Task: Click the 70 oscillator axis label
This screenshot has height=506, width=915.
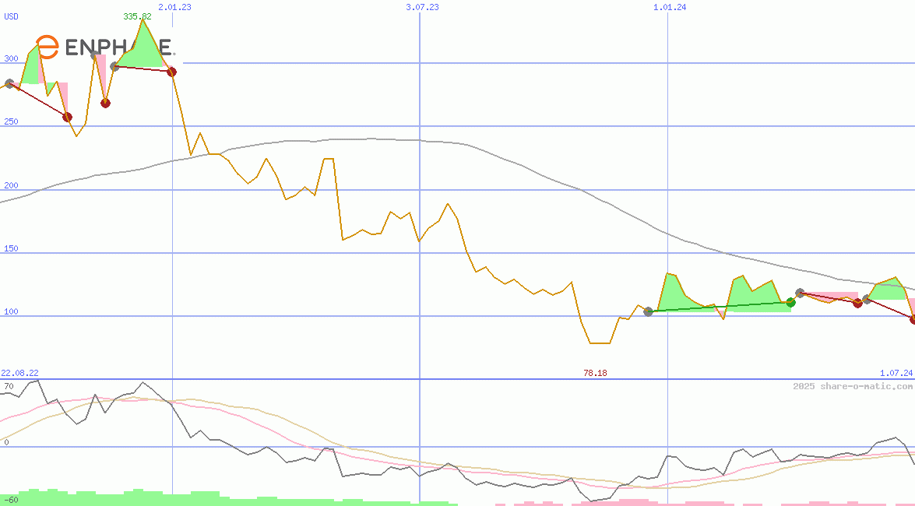Action: click(x=9, y=386)
